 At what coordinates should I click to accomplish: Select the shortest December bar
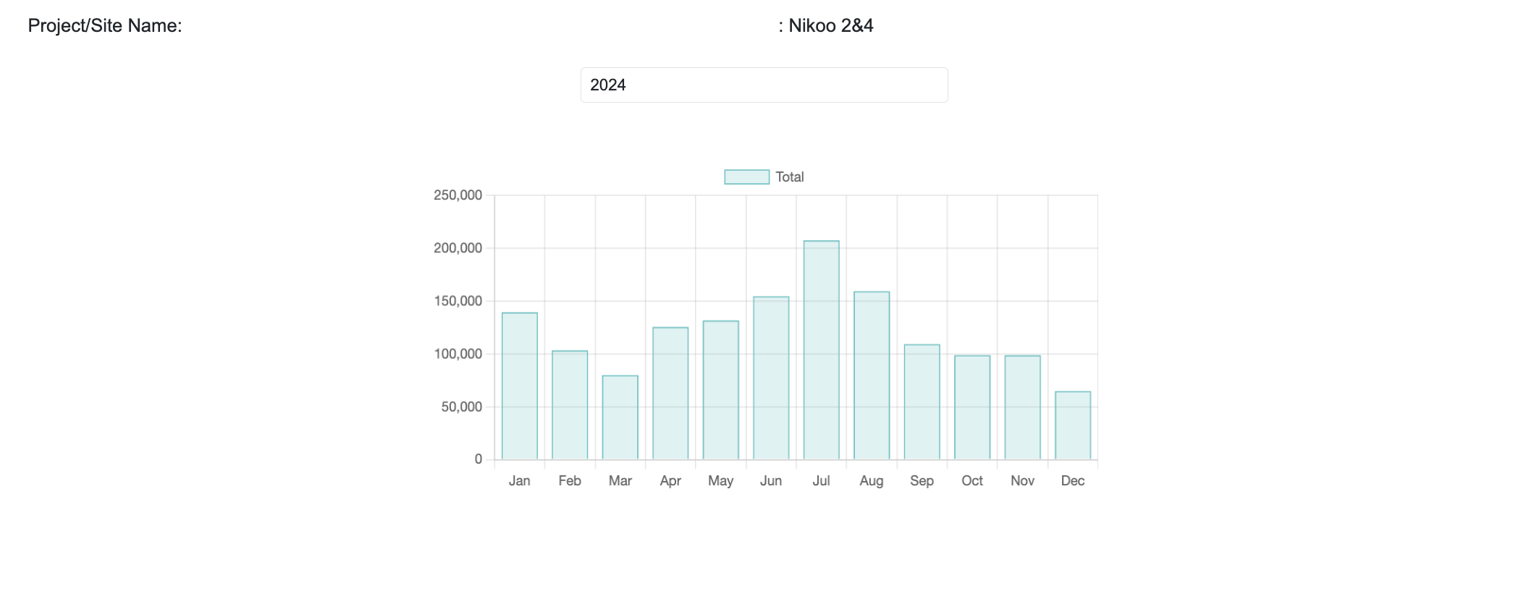(1072, 425)
